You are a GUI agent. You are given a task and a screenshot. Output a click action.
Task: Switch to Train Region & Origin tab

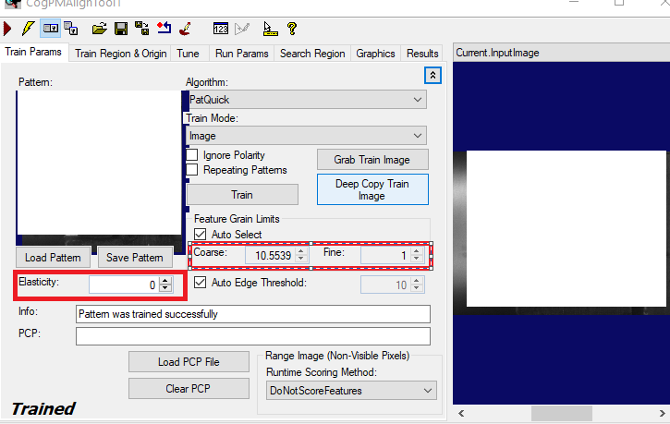[x=120, y=54]
